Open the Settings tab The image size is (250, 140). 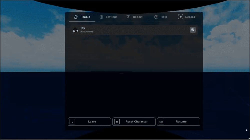108,17
